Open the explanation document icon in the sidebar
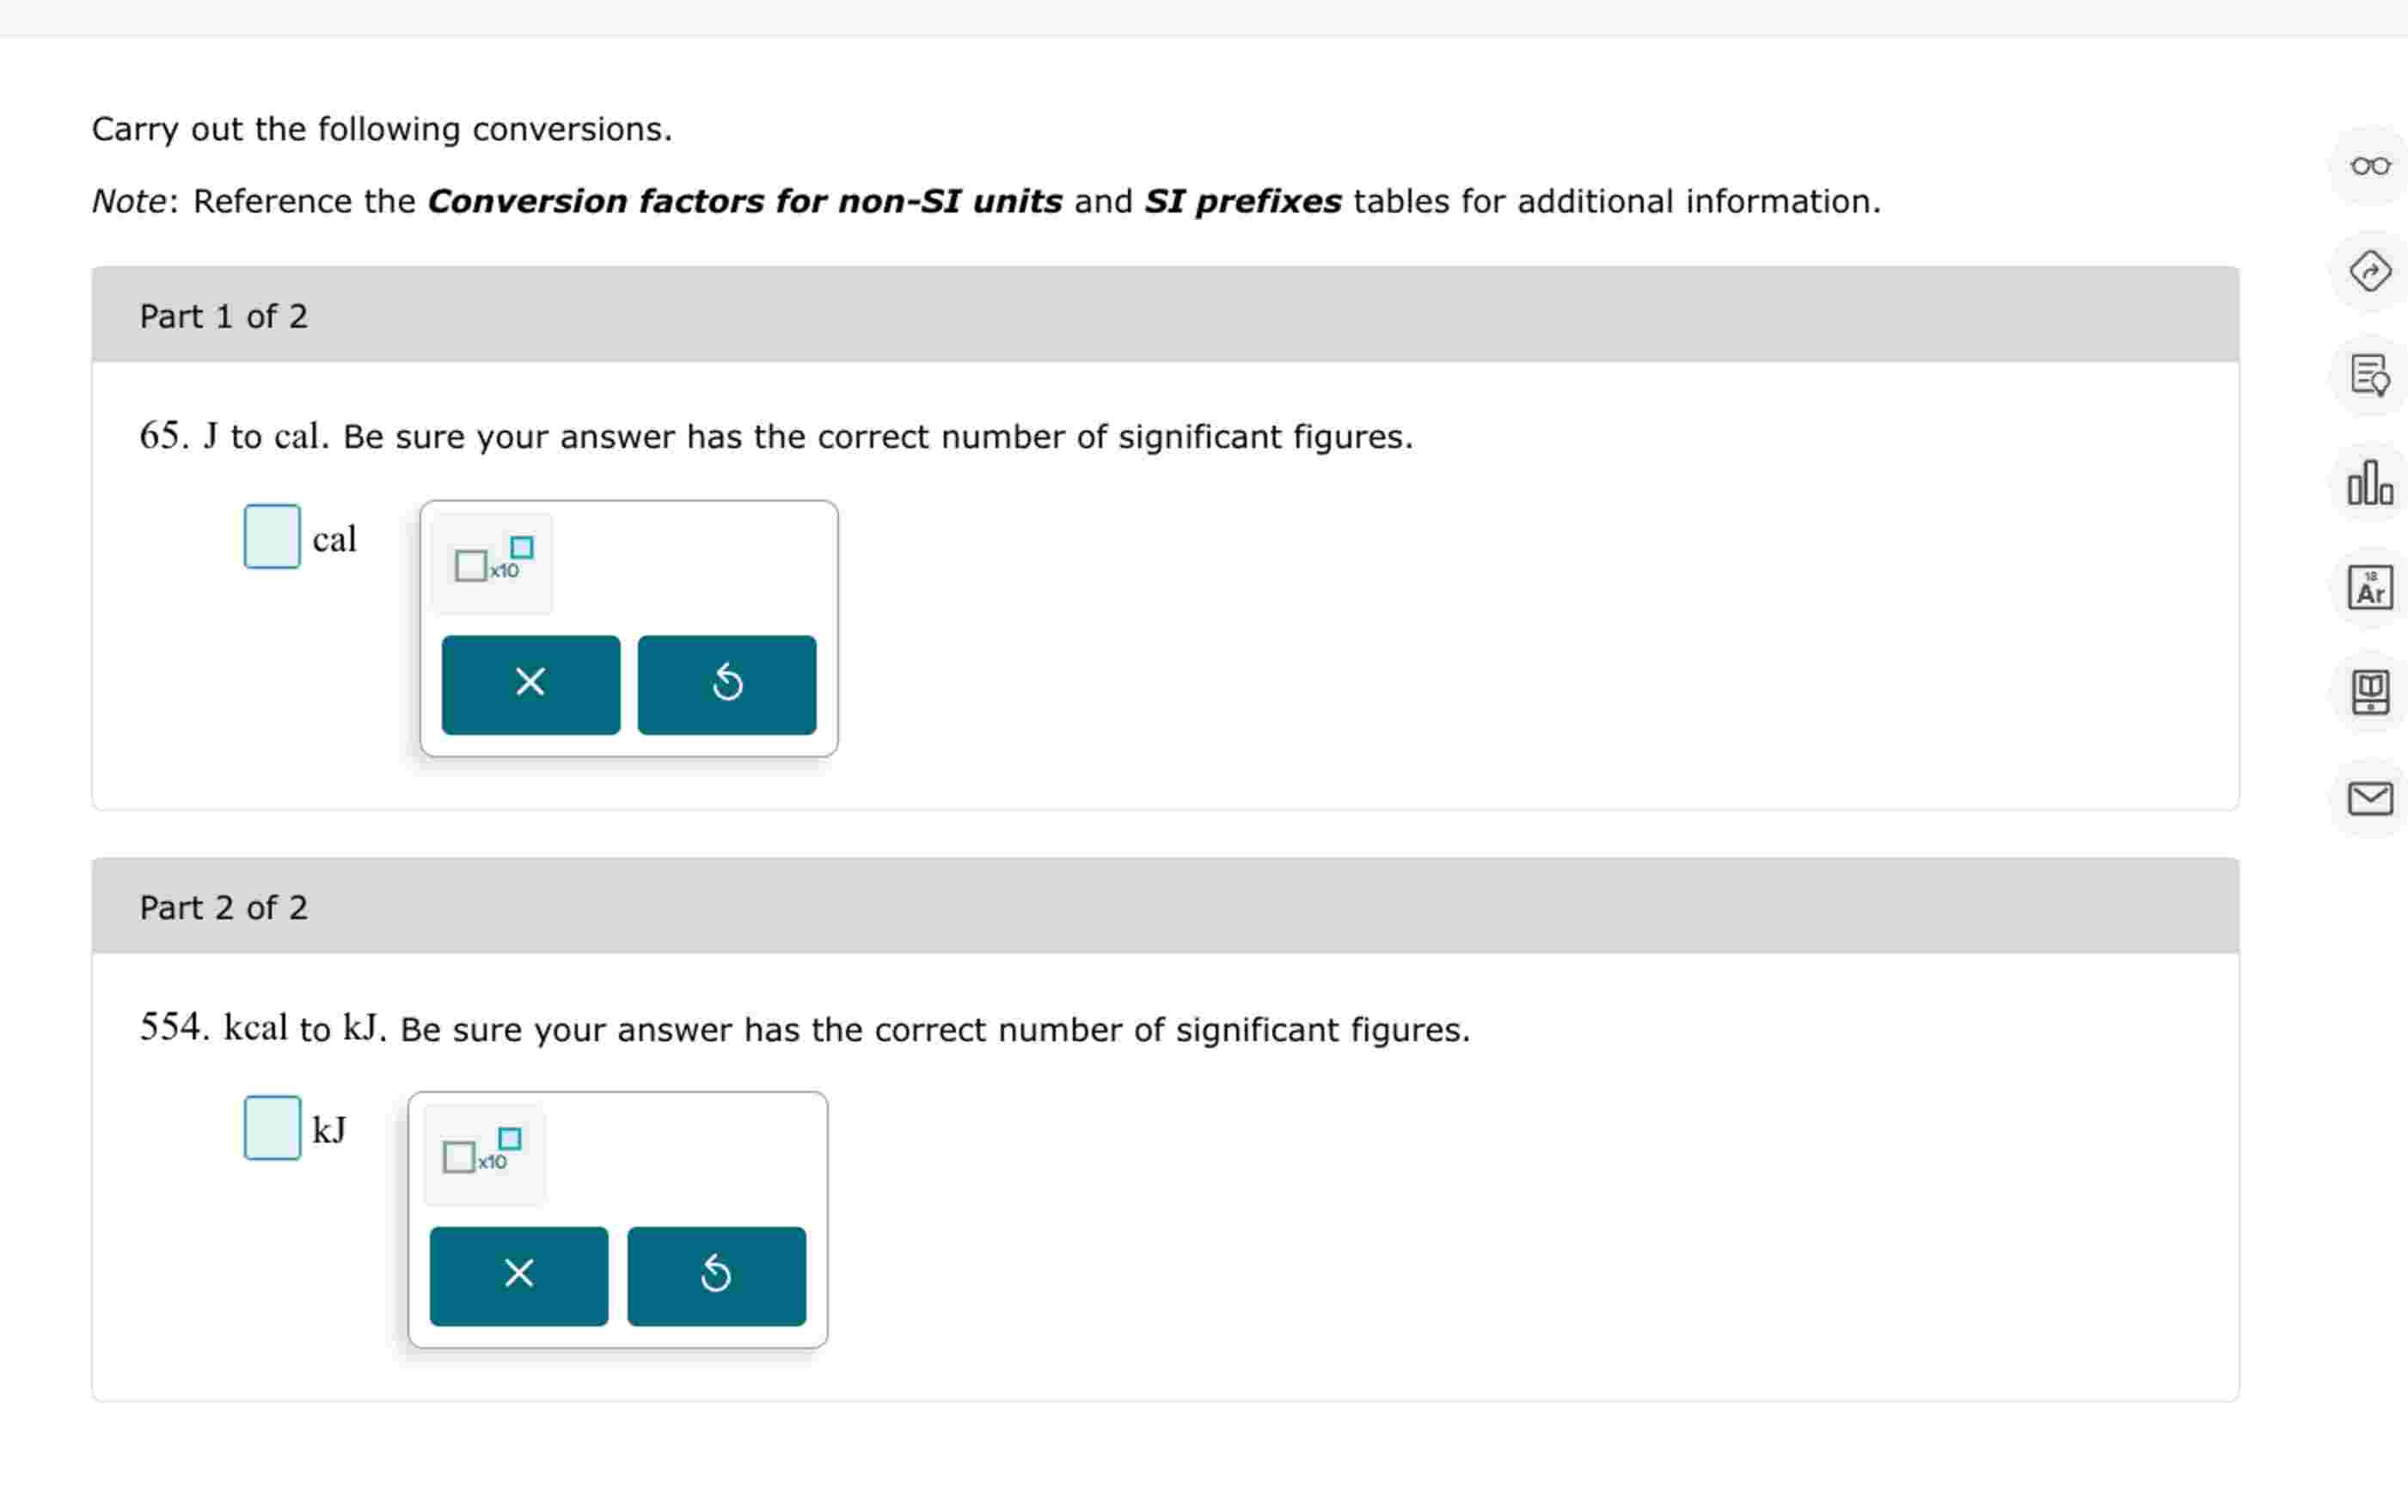The height and width of the screenshot is (1512, 2408). point(2368,377)
